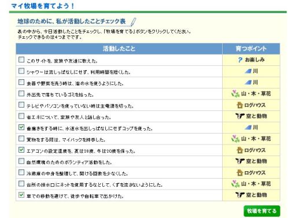The image size is (288, 218).
Task: Click the ログハウス label in the エアコン row
Action: tap(255, 150)
